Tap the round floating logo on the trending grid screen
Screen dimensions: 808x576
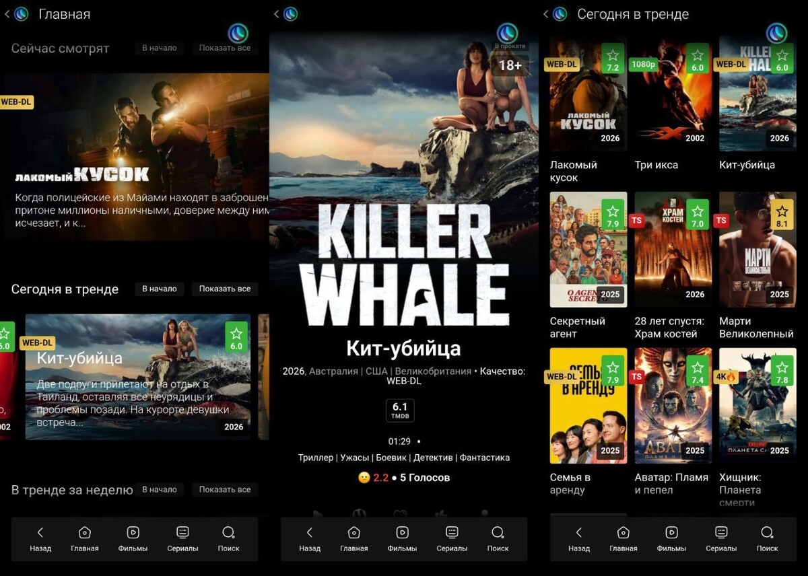coord(776,33)
